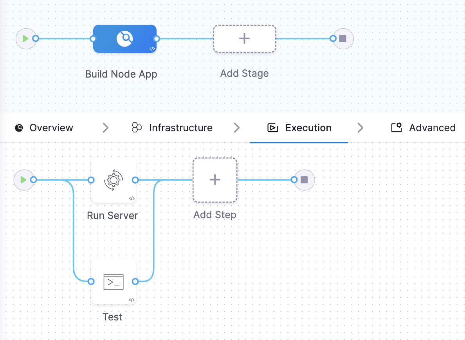
Task: Click the execution end stop icon
Action: (x=304, y=180)
